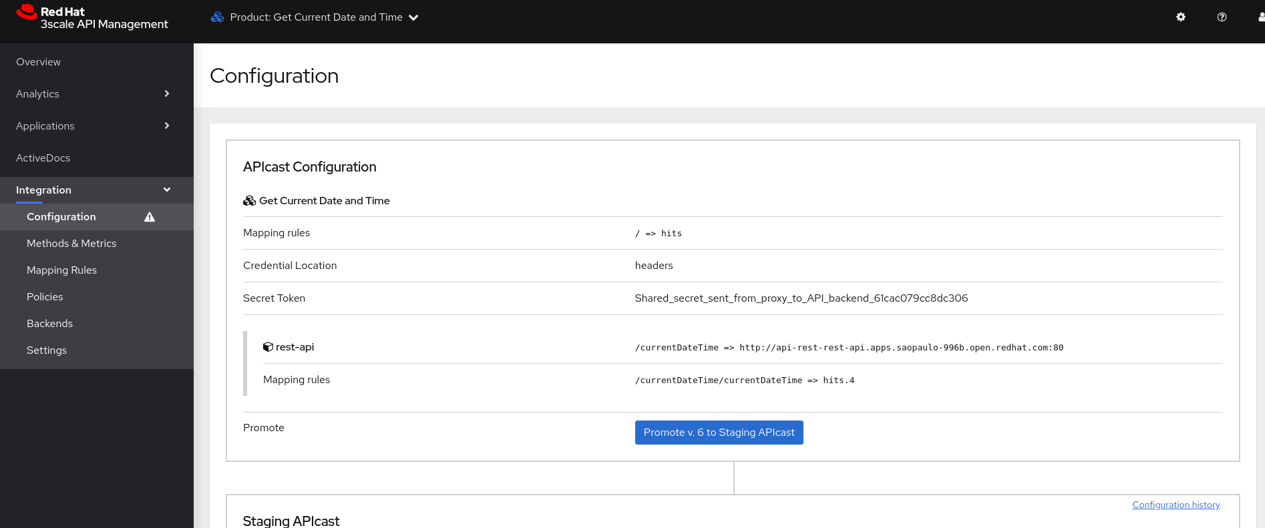This screenshot has width=1265, height=528.
Task: Expand the Applications menu chevron
Action: click(x=167, y=125)
